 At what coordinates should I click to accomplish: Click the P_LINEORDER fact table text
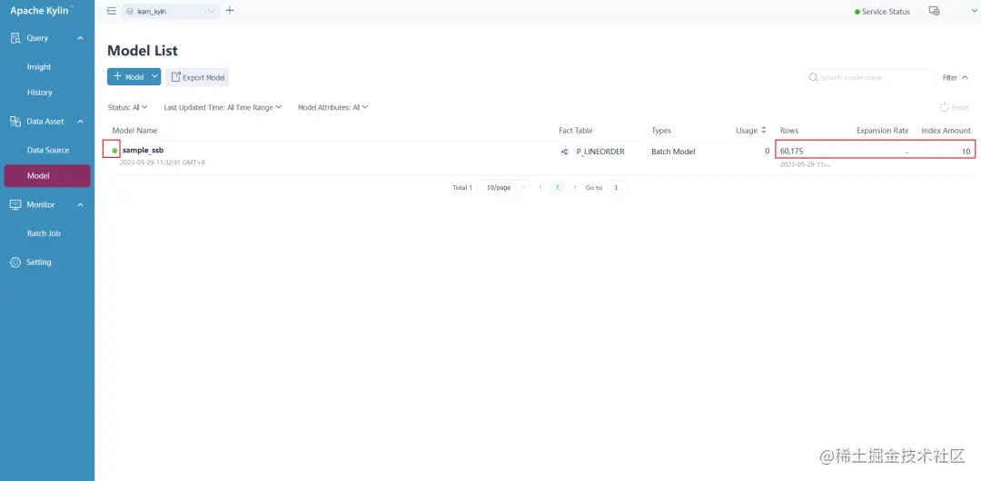(x=600, y=152)
